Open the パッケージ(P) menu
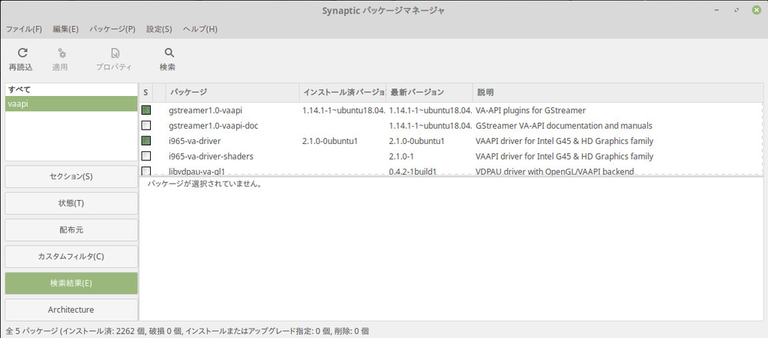The image size is (768, 338). tap(112, 29)
